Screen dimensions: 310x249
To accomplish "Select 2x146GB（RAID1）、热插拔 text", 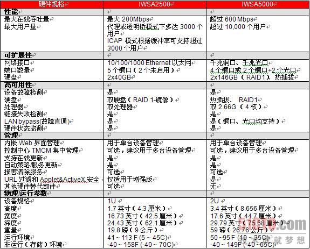I will (252, 77).
